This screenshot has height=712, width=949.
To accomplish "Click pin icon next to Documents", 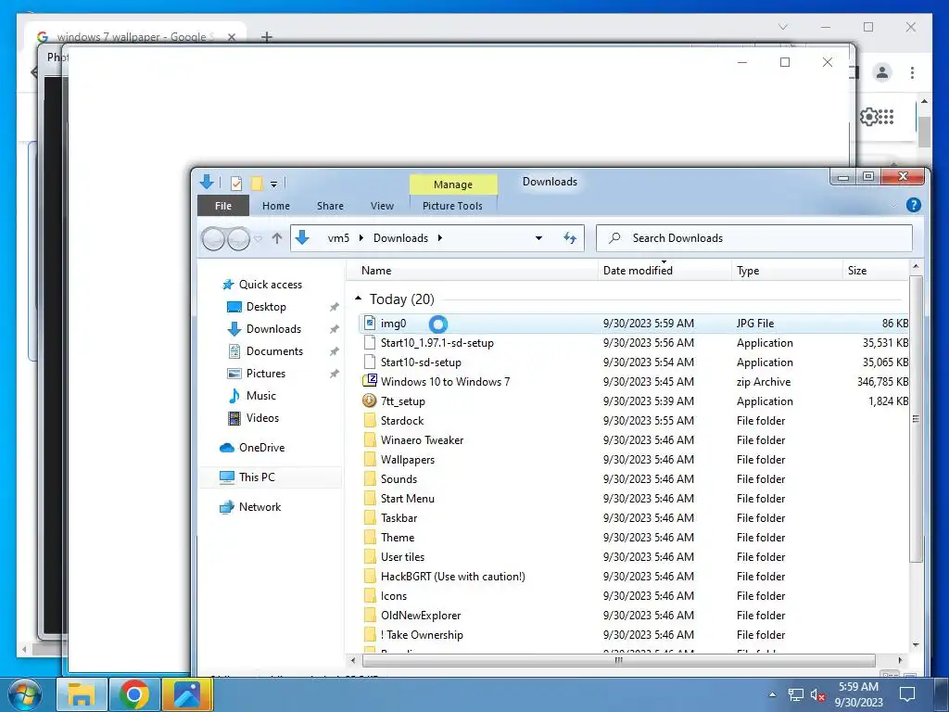I will coord(334,351).
